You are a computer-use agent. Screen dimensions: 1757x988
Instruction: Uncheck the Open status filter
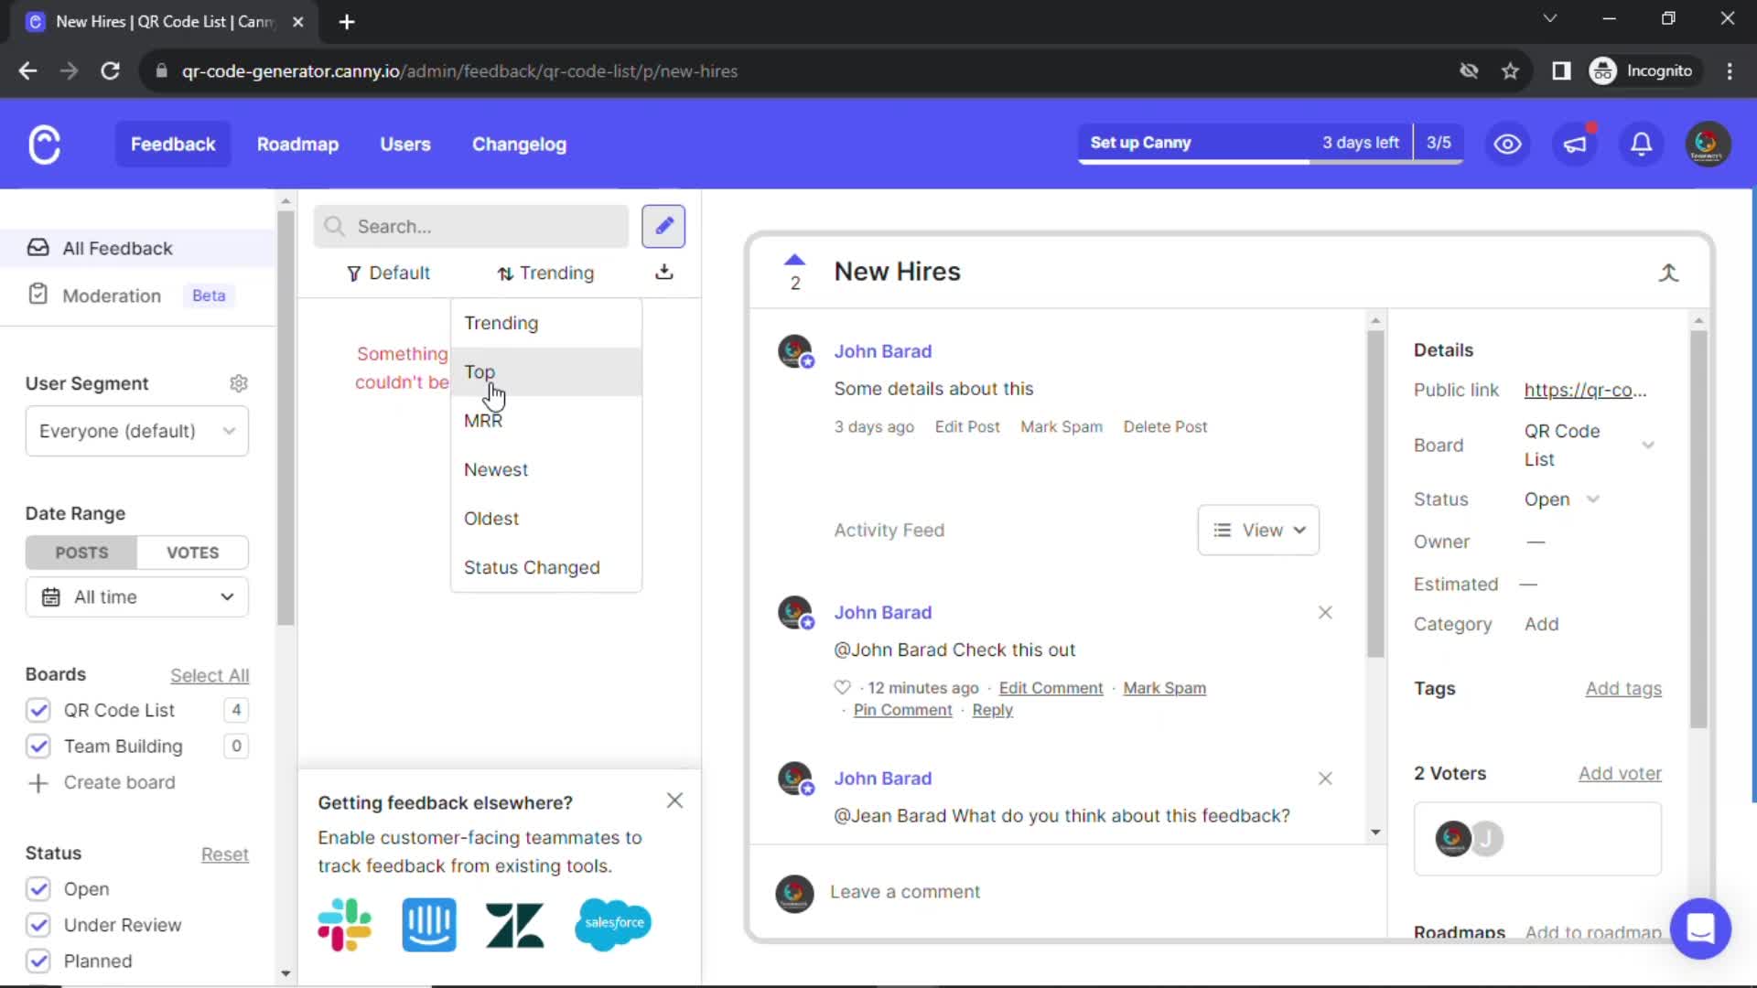[x=38, y=889]
